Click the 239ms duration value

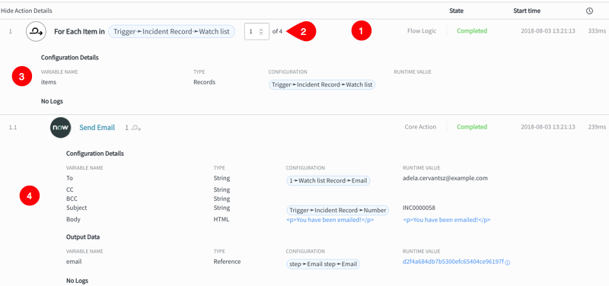(x=597, y=127)
